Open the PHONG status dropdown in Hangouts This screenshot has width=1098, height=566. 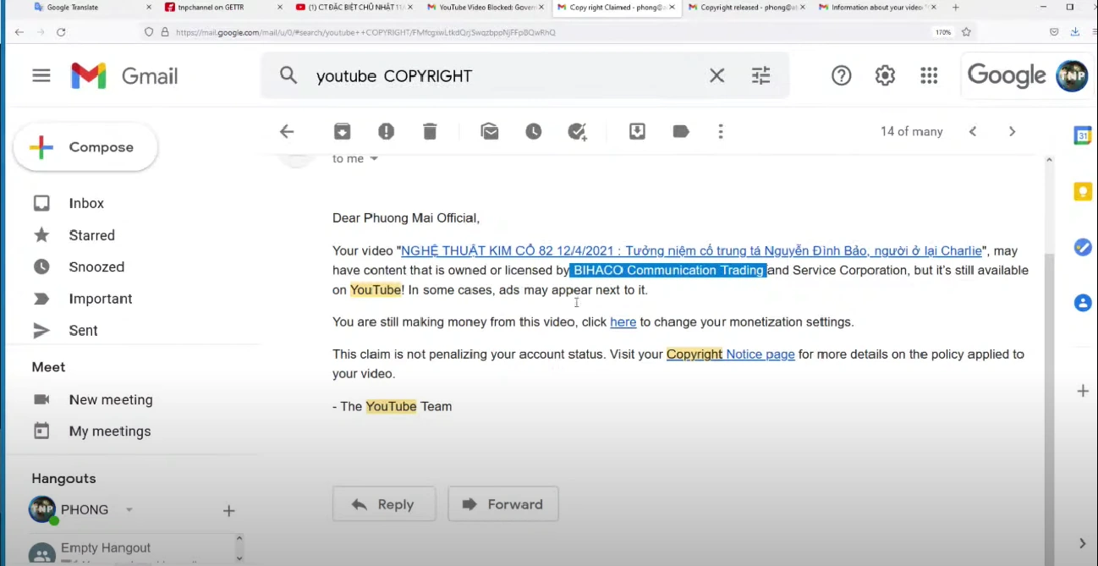[129, 510]
